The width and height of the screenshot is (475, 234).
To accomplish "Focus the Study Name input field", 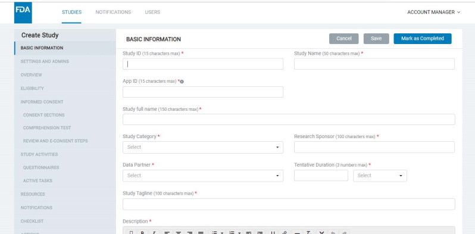I will [374, 64].
